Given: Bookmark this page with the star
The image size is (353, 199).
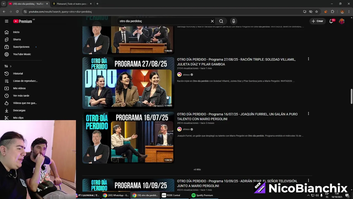Looking at the screenshot, I should click(317, 12).
